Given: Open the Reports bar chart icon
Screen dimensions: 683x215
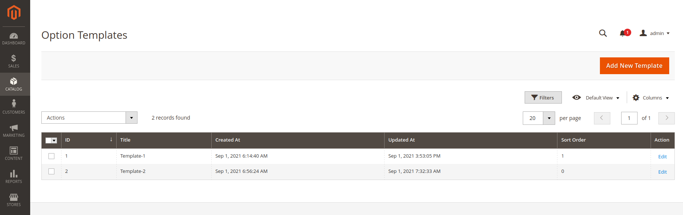Looking at the screenshot, I should pyautogui.click(x=14, y=174).
